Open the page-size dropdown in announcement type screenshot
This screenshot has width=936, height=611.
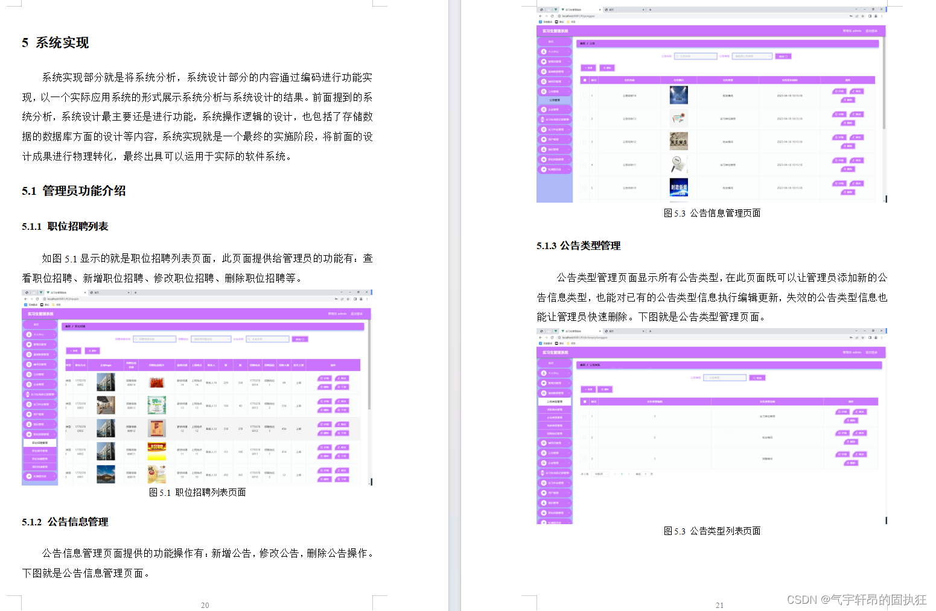(601, 474)
